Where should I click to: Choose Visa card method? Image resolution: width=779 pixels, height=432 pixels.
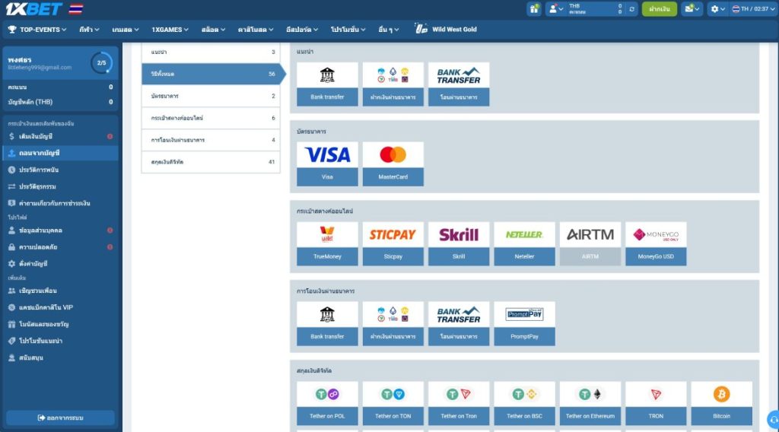coord(327,164)
